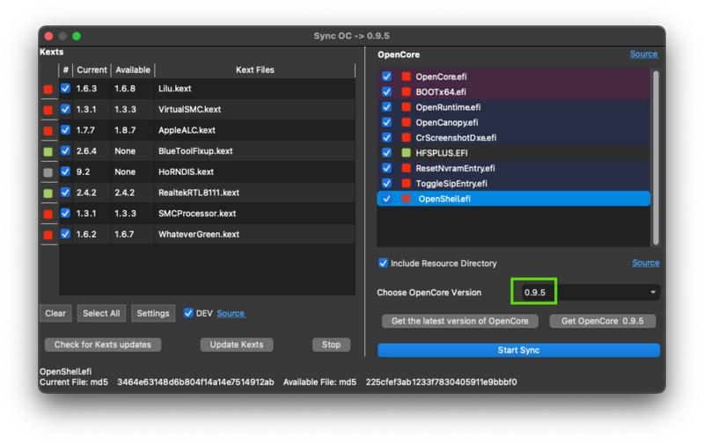Click the Stop button
The width and height of the screenshot is (704, 444).
tap(331, 345)
